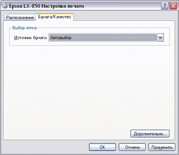Open Дополнительно... advanced settings
Viewport: 179px width, 155px height.
(x=150, y=134)
